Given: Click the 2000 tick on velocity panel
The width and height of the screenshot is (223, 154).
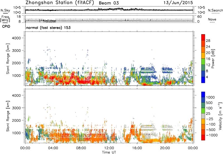Looking at the screenshot, I should (x=16, y=120).
